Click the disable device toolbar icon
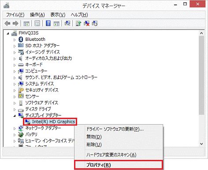This screenshot has width=208, height=170. coord(95,23)
